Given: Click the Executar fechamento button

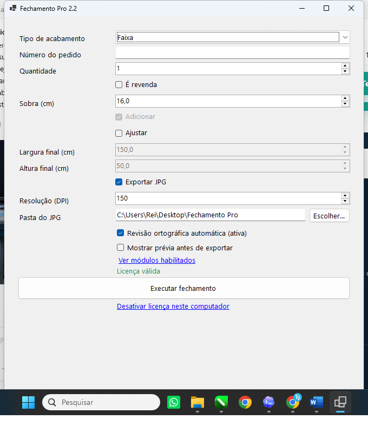Looking at the screenshot, I should (184, 288).
